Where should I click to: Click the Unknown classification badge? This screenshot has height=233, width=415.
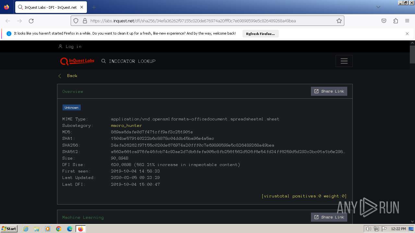72,108
